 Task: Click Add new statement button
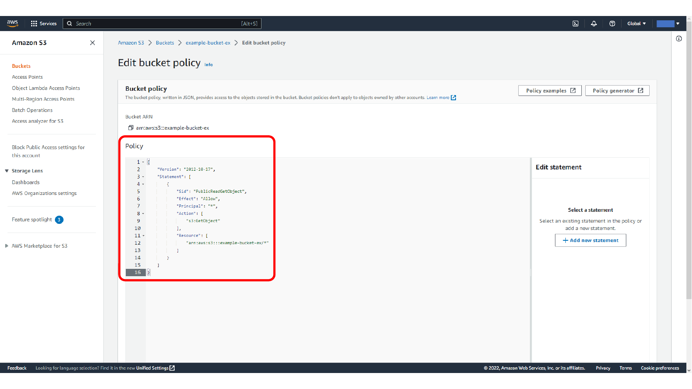click(x=590, y=240)
